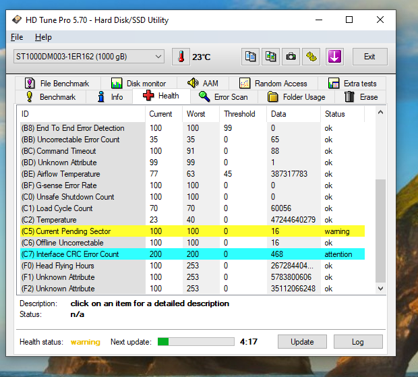Image resolution: width=418 pixels, height=377 pixels.
Task: Click the data value 387317783
Action: point(289,174)
